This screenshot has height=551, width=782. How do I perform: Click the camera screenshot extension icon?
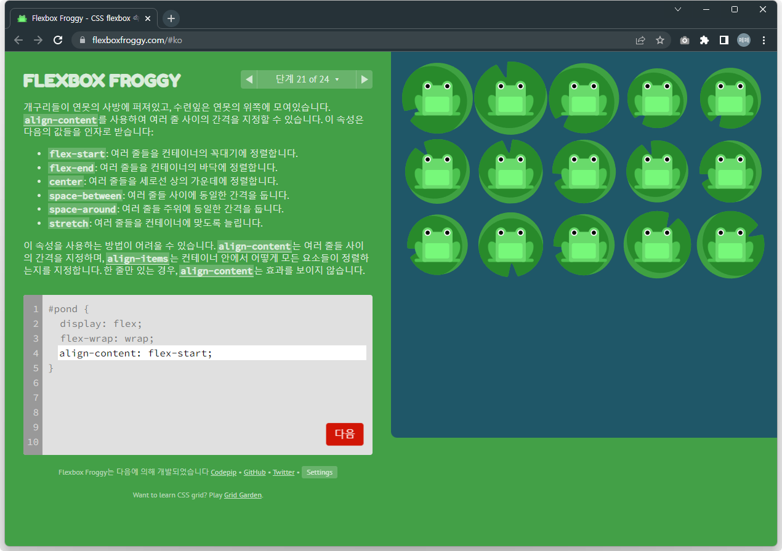(685, 40)
